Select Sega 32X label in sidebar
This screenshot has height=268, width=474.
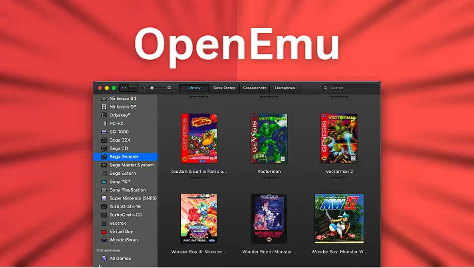[120, 140]
